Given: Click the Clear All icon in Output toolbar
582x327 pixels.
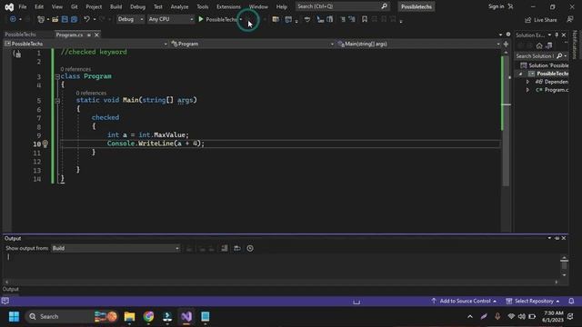Looking at the screenshot, I should click(225, 248).
